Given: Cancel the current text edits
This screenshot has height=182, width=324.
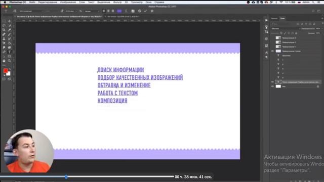Looking at the screenshot, I should click(x=140, y=11).
